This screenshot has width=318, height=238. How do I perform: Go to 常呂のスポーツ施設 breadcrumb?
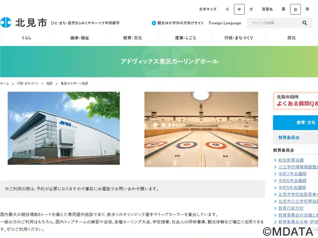[74, 83]
